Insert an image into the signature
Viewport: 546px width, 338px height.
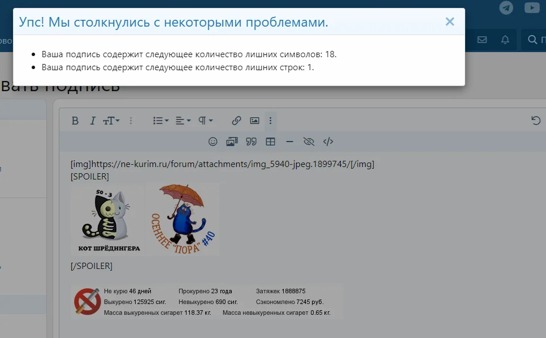pos(254,121)
